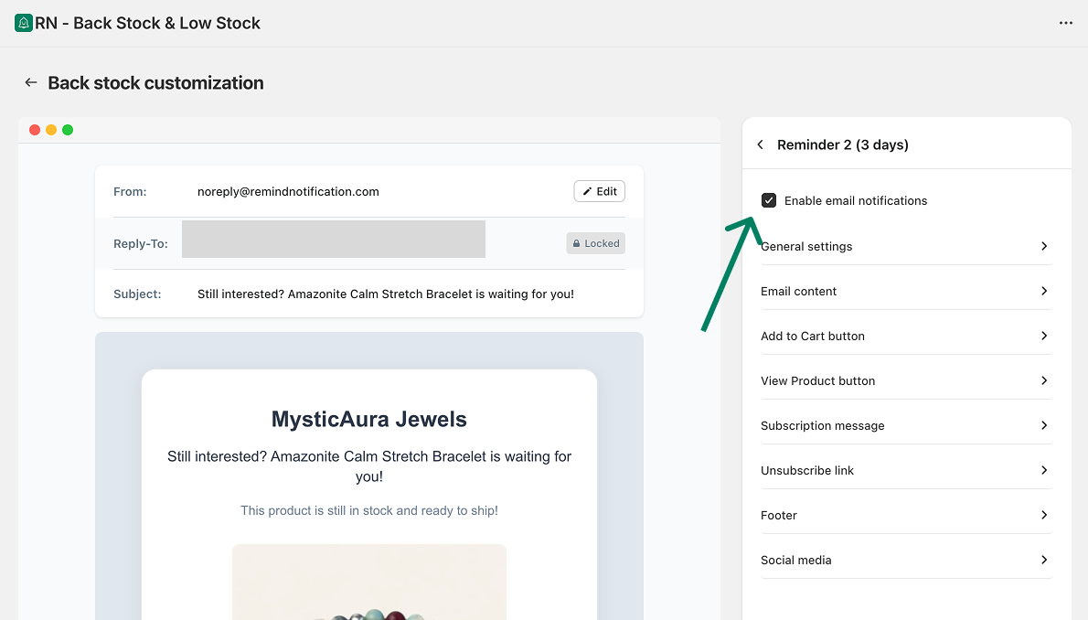Click the back chevron next to Reminder 2

coord(761,144)
